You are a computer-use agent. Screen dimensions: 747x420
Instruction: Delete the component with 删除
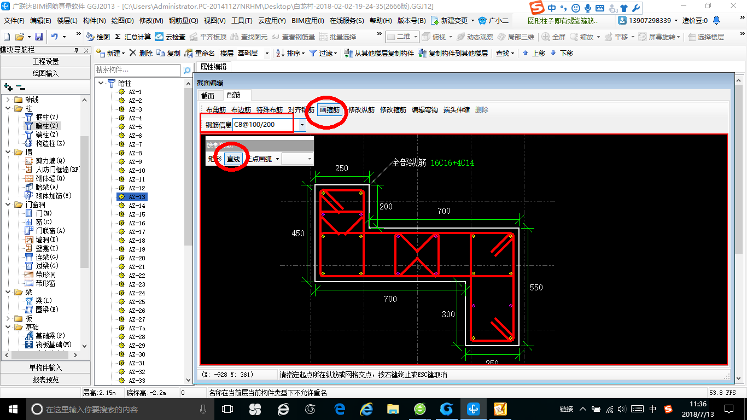142,53
